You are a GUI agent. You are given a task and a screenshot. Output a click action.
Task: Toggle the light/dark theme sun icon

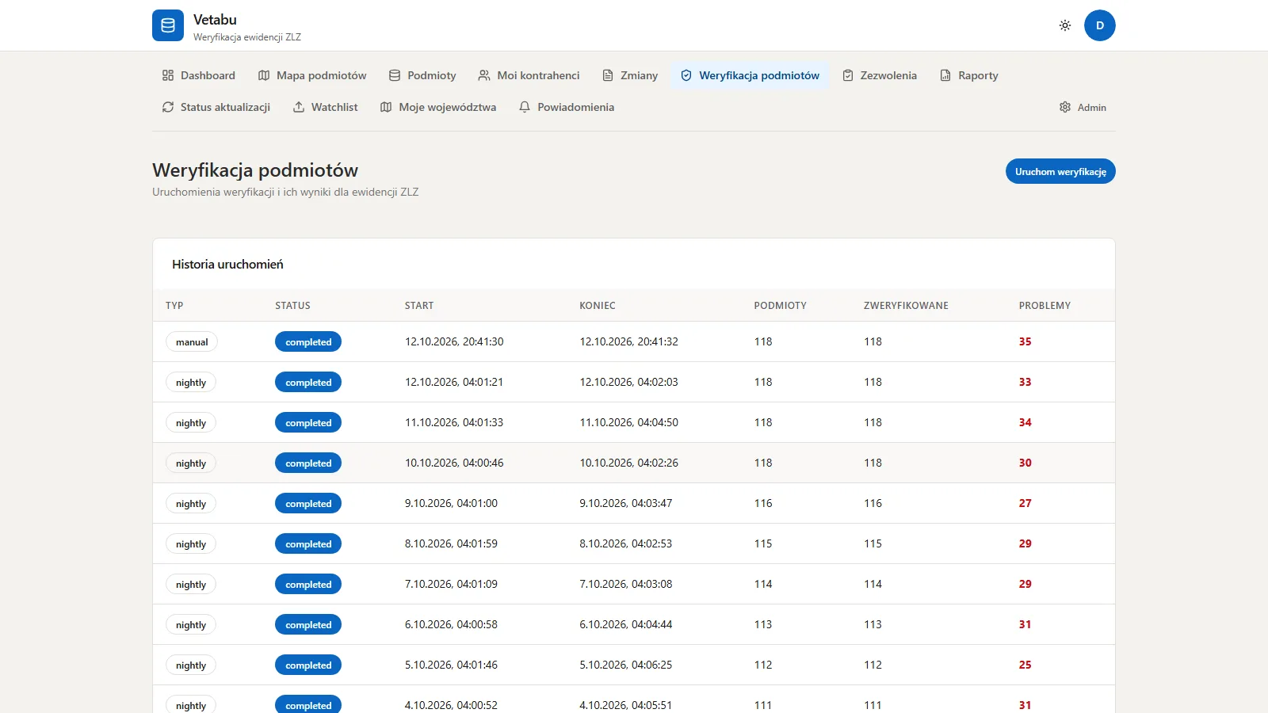tap(1065, 25)
